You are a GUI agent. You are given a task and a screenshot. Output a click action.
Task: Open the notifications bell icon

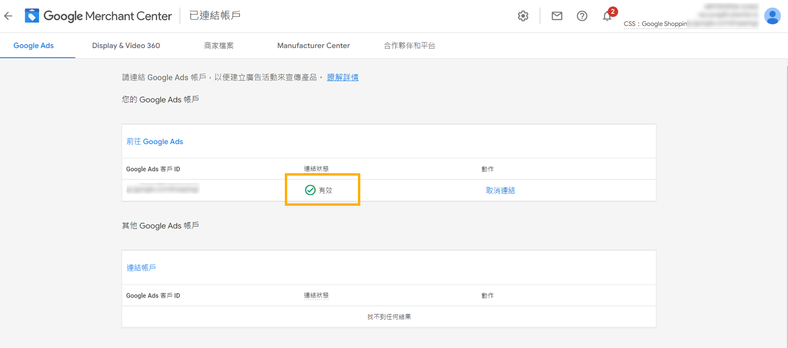pyautogui.click(x=607, y=16)
